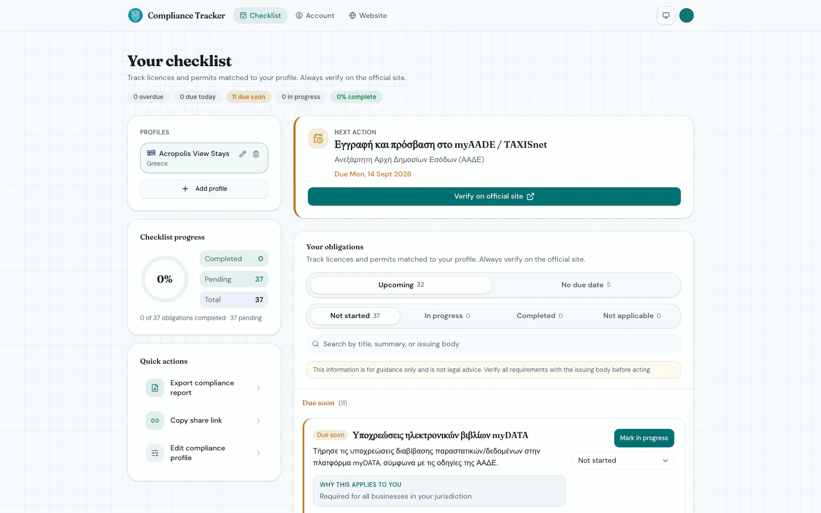This screenshot has height=513, width=821.
Task: Click the Total 37 stat row
Action: (x=234, y=300)
